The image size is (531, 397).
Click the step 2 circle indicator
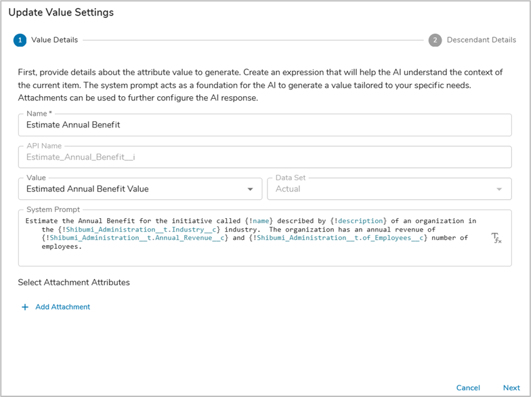pyautogui.click(x=436, y=40)
